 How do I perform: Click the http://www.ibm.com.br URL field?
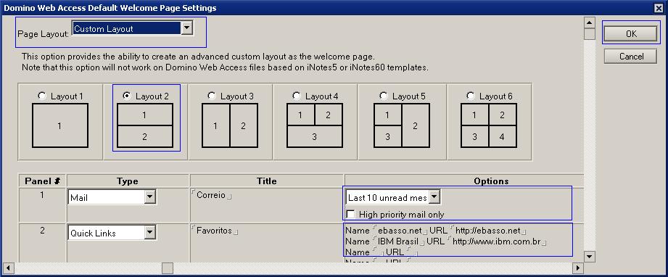point(497,242)
